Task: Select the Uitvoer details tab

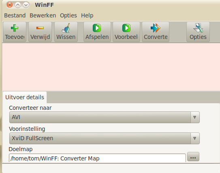Action: click(25, 97)
